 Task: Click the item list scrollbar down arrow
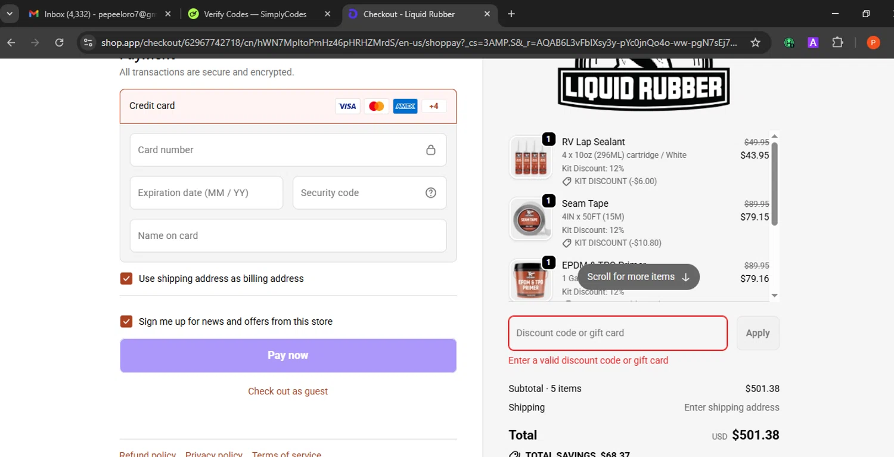click(x=774, y=296)
